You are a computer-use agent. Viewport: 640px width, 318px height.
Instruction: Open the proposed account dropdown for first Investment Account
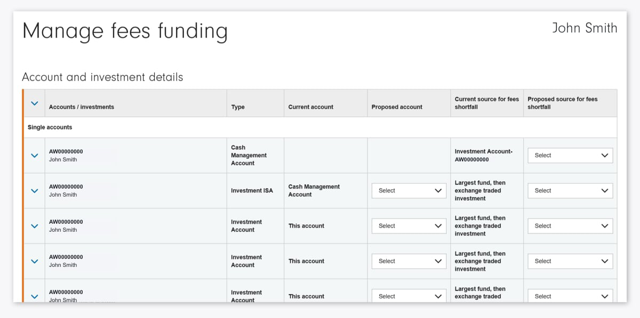[x=409, y=225]
